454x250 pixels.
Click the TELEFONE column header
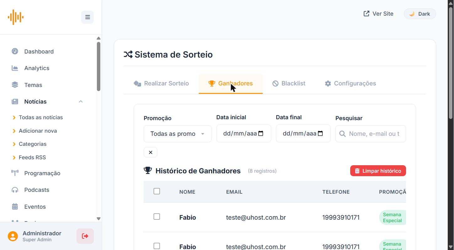tap(336, 192)
